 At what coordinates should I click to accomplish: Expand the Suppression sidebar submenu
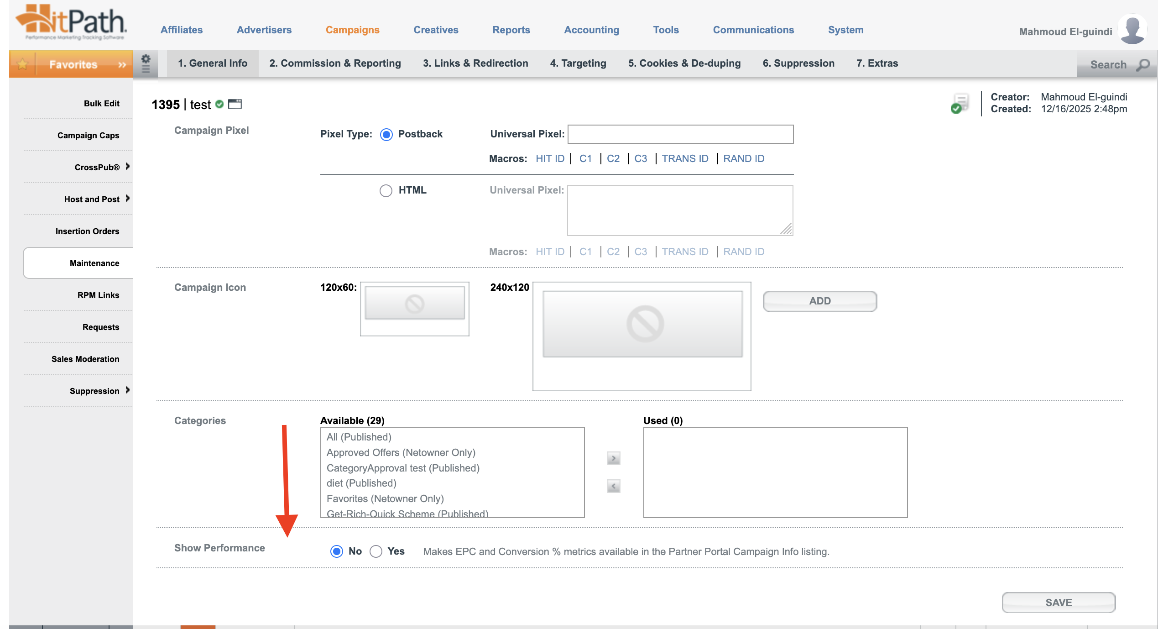pyautogui.click(x=128, y=390)
